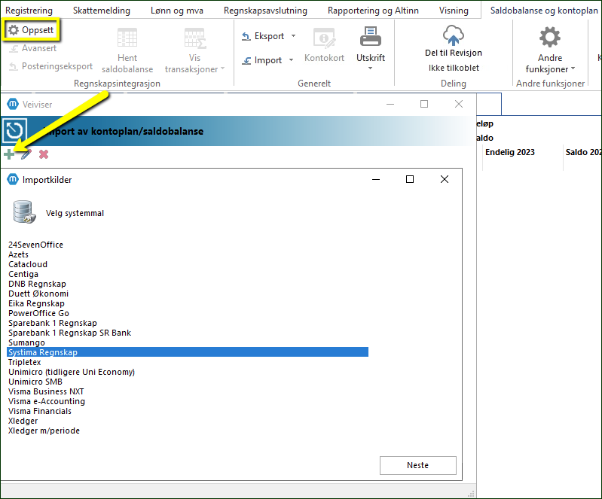Select PowerOffice Go template
This screenshot has width=602, height=499.
coord(38,313)
